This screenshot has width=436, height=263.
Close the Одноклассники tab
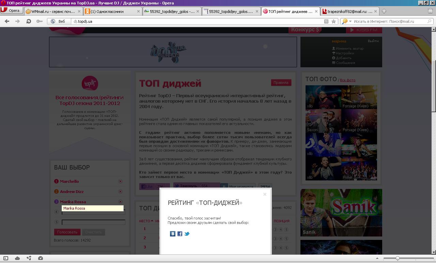pyautogui.click(x=138, y=11)
